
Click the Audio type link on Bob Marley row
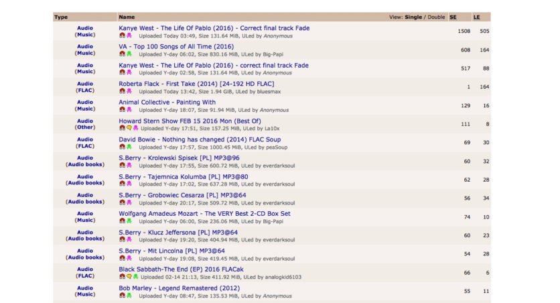tap(85, 288)
